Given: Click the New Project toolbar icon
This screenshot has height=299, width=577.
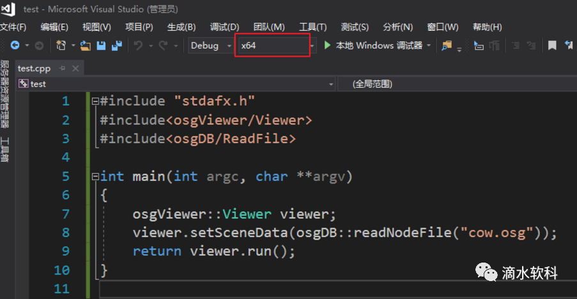Looking at the screenshot, I should tap(61, 45).
